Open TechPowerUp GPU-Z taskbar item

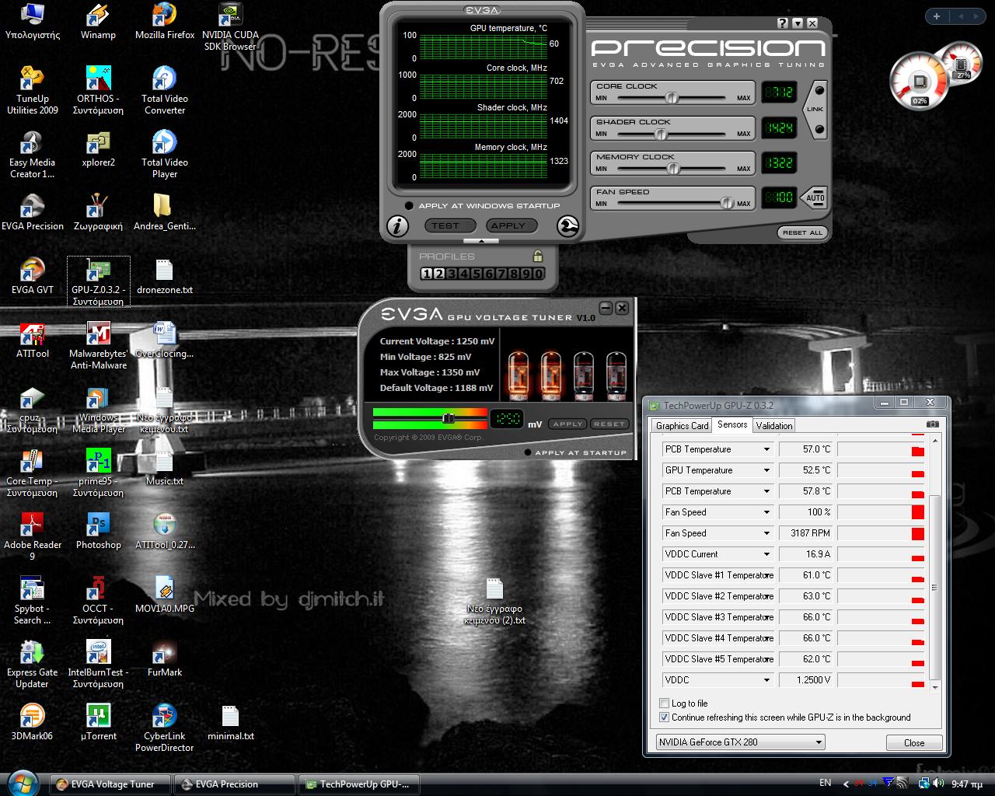tap(360, 784)
